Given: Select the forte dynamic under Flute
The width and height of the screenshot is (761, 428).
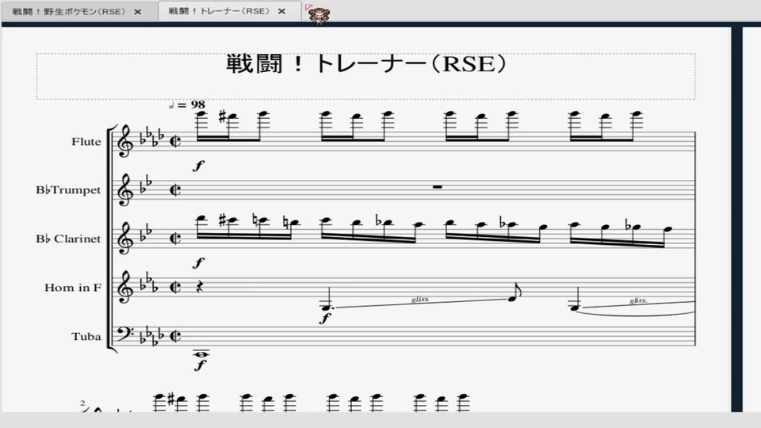Looking at the screenshot, I should tap(198, 166).
